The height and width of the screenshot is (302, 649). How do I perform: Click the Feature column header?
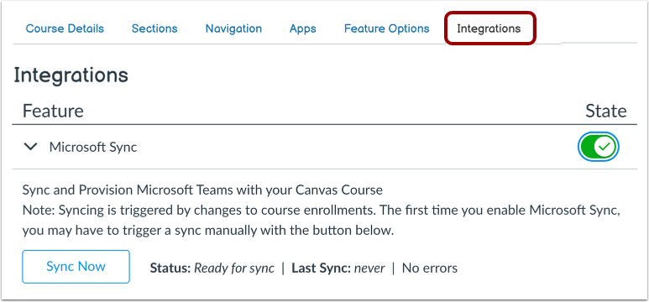[53, 111]
